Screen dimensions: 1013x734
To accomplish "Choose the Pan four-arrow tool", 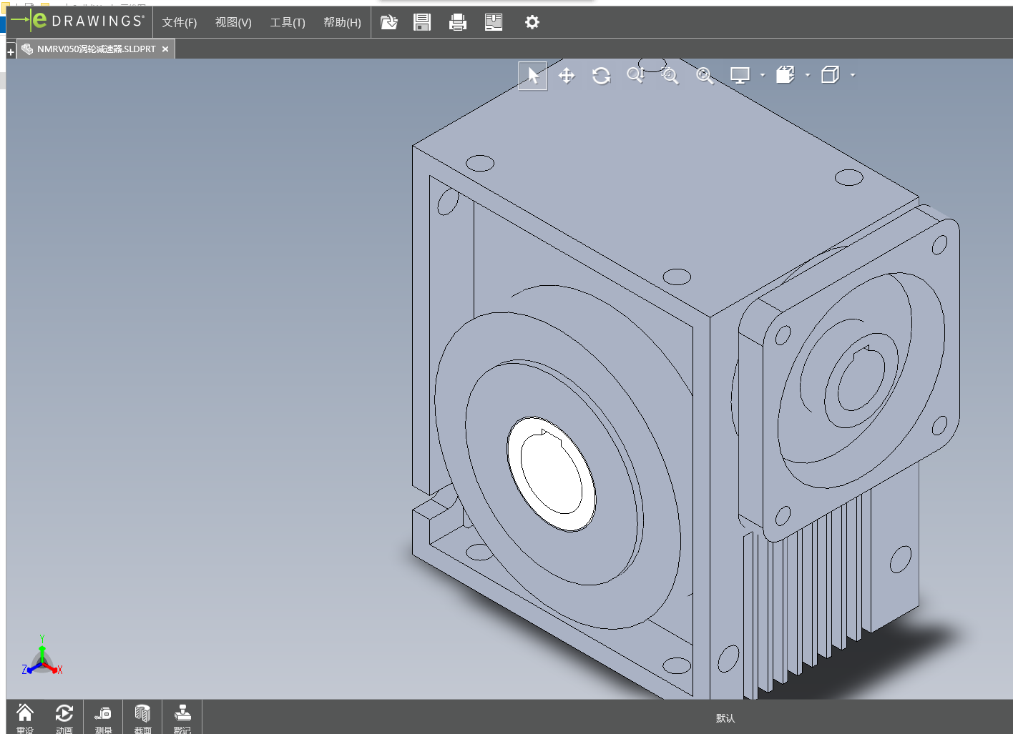I will [567, 76].
